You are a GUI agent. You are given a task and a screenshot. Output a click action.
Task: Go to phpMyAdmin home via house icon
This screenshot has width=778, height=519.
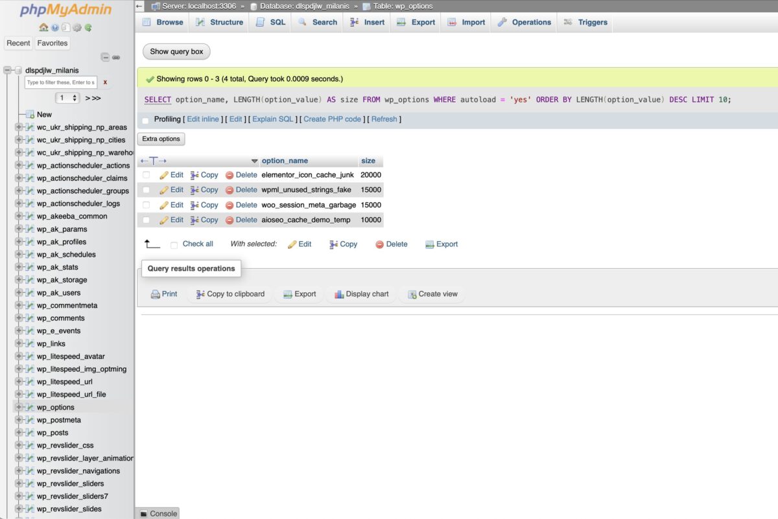(43, 28)
